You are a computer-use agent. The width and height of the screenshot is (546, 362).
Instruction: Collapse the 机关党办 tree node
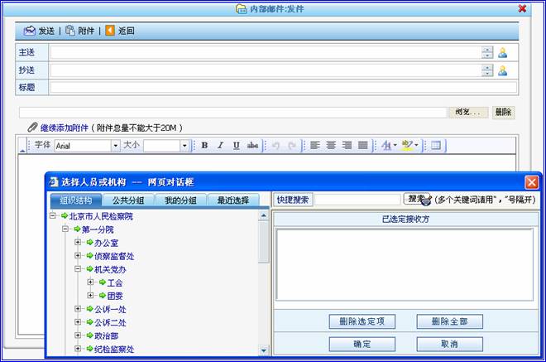(x=78, y=269)
